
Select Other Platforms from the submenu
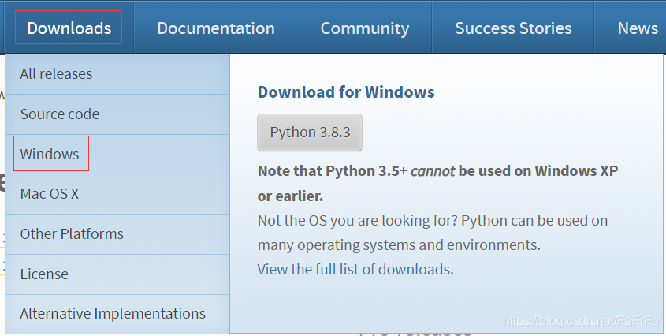pyautogui.click(x=117, y=234)
